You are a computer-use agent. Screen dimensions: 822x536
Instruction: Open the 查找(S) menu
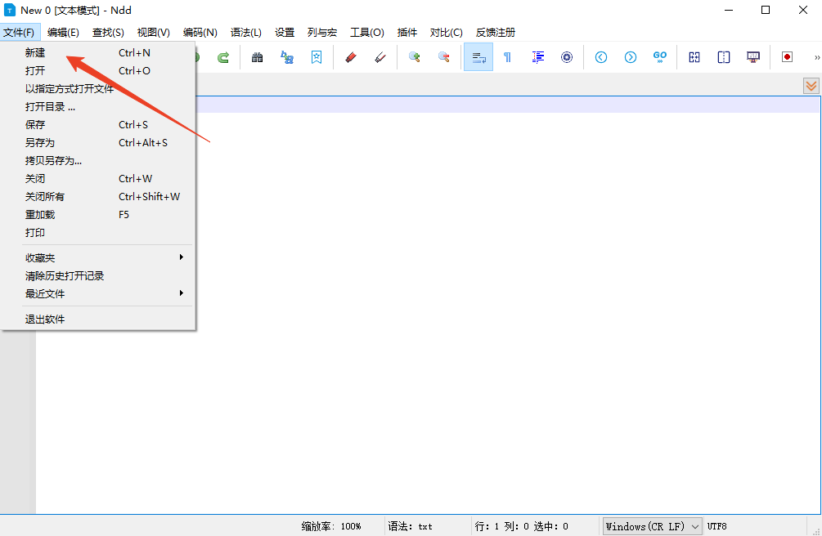(x=108, y=33)
